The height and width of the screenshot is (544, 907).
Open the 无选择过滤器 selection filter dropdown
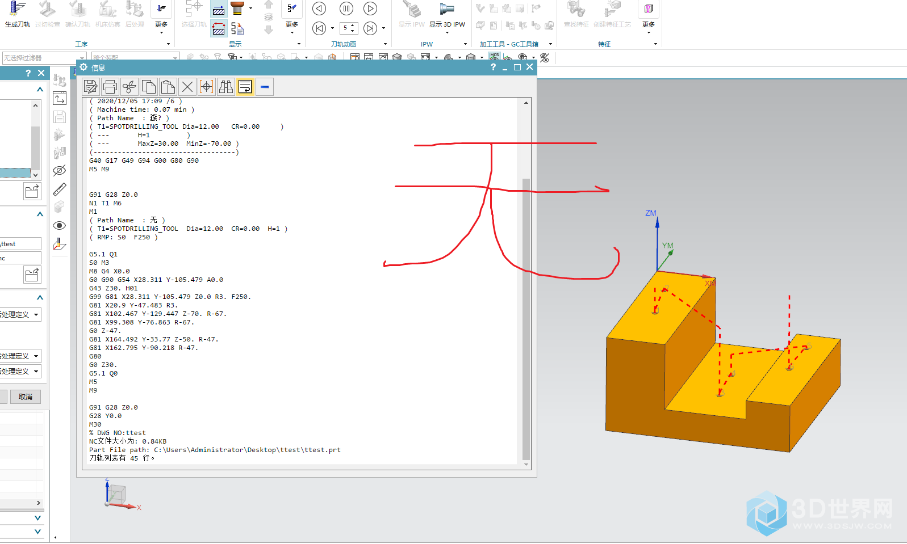[44, 58]
